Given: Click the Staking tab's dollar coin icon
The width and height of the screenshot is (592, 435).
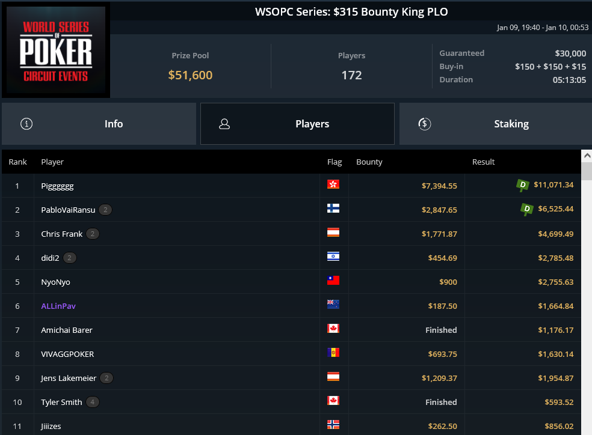Looking at the screenshot, I should pyautogui.click(x=424, y=124).
